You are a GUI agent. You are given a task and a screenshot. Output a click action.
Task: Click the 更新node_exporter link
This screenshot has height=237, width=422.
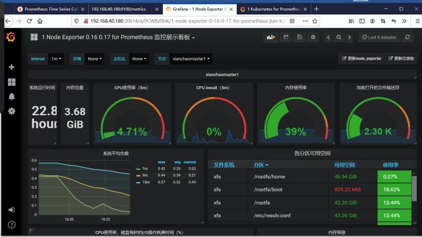tap(362, 59)
